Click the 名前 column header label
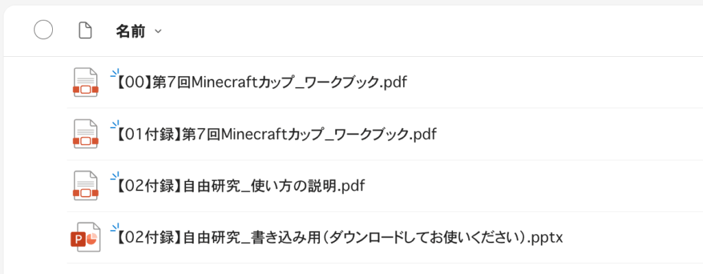This screenshot has height=274, width=703. coord(130,31)
